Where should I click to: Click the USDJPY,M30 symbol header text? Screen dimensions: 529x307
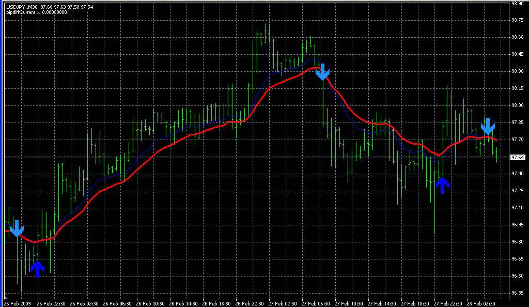[x=22, y=7]
